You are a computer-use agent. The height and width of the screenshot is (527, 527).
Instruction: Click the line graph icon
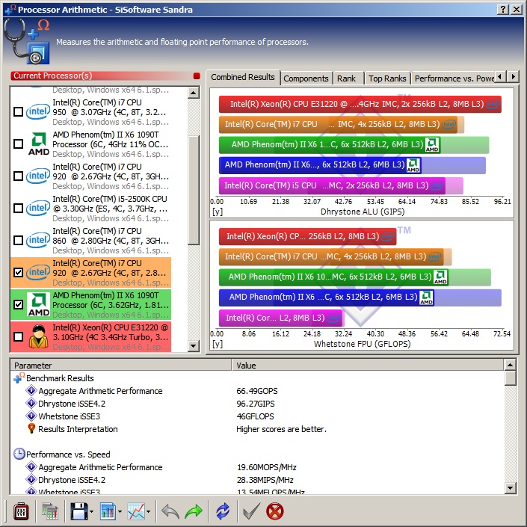tap(136, 511)
